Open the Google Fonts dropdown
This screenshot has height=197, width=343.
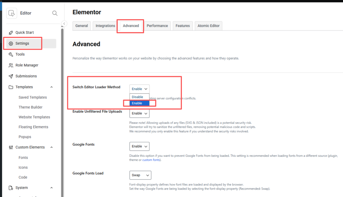tap(139, 146)
